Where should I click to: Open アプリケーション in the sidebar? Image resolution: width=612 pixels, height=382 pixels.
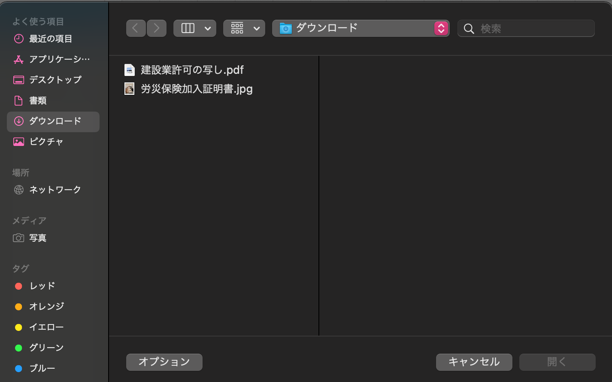pos(53,59)
